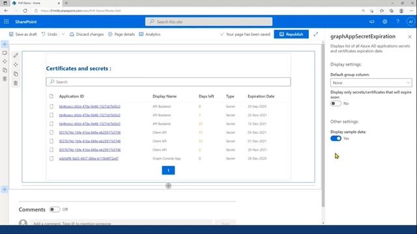Click the file icon in the 20-Sep-2020 row
The height and width of the screenshot is (234, 417).
(51, 107)
